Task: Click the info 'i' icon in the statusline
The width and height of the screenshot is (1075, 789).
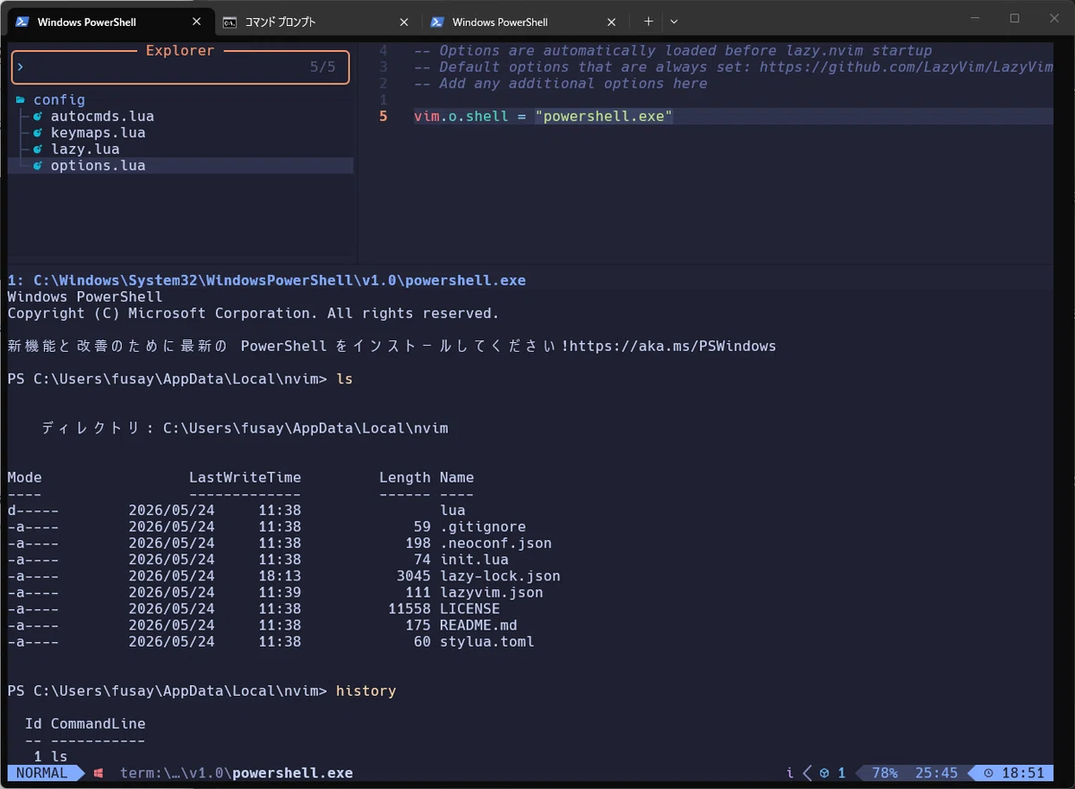Action: tap(790, 773)
